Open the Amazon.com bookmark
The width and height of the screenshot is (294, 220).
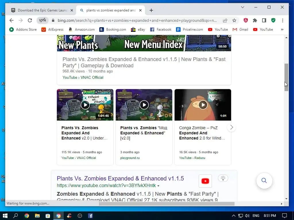coord(82,30)
